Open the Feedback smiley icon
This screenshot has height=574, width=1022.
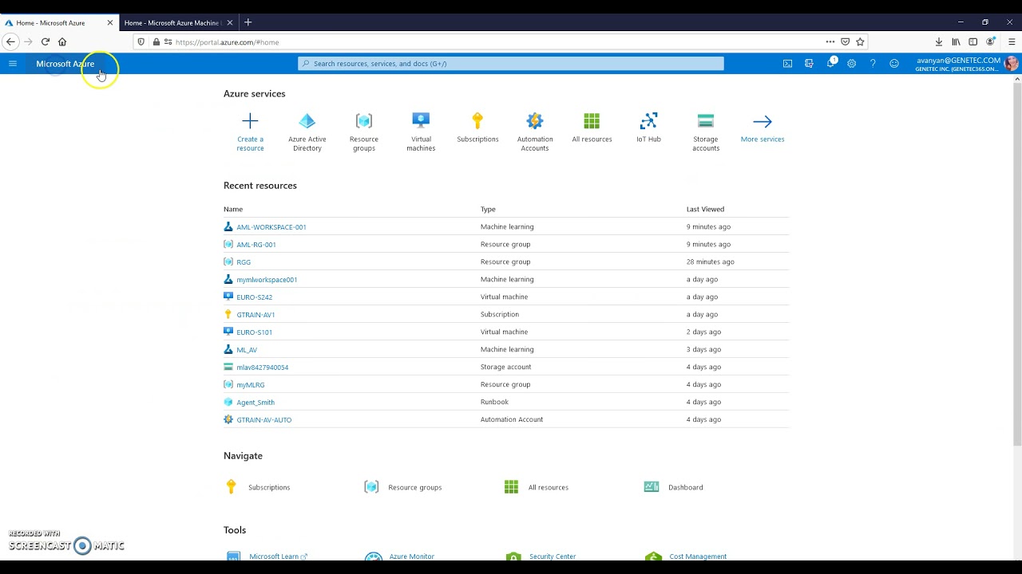click(894, 64)
